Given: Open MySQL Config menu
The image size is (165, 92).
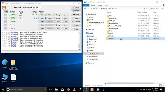Looking at the screenshot, I should [58, 18].
